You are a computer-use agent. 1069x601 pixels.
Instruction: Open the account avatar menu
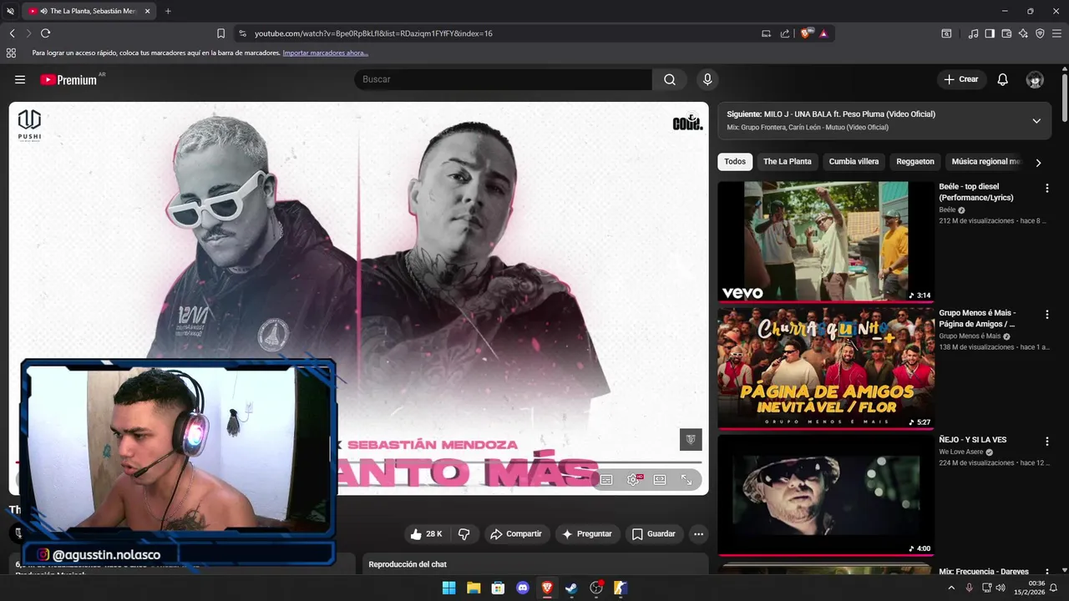point(1035,79)
